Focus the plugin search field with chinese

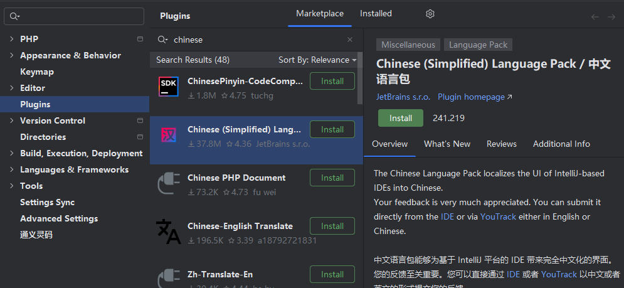256,40
